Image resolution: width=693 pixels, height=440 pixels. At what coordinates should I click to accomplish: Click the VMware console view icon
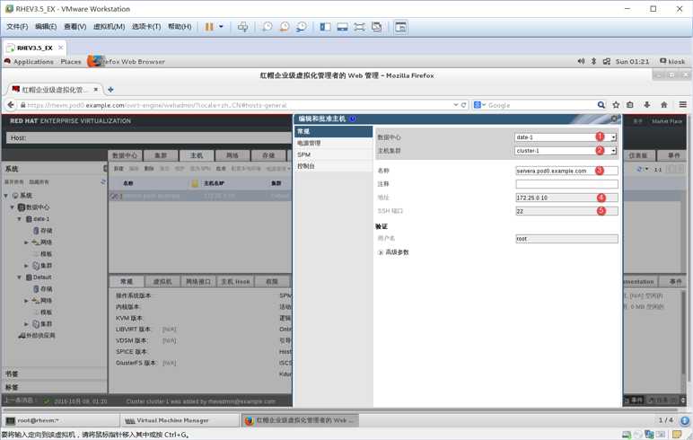point(400,27)
